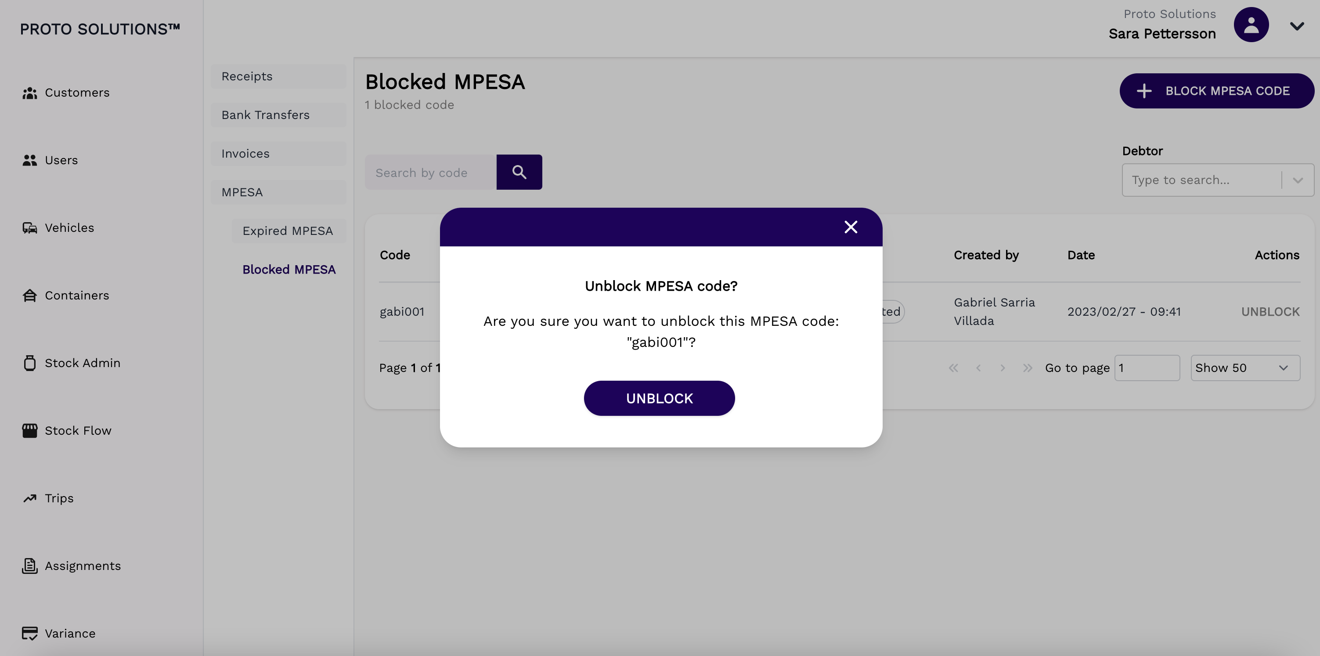The width and height of the screenshot is (1320, 656).
Task: Click the Variance sidebar icon
Action: point(29,633)
